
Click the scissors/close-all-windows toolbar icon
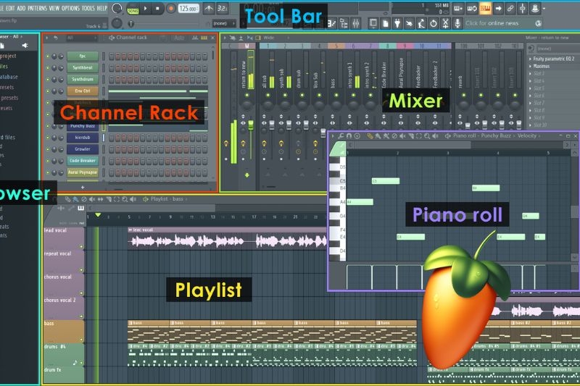tap(445, 24)
